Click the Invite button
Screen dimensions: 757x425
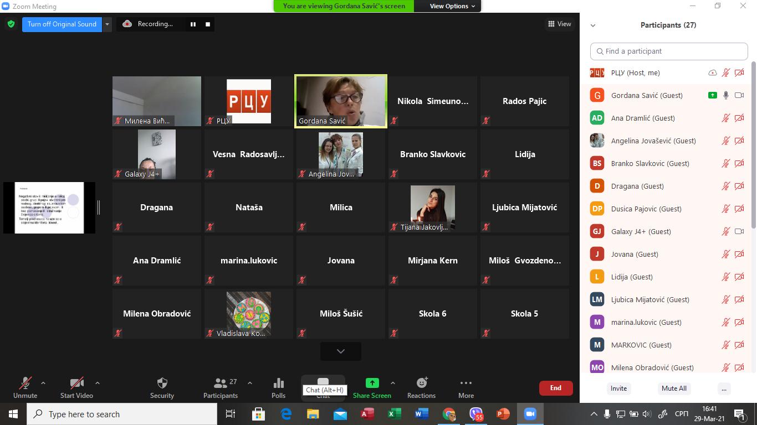pyautogui.click(x=618, y=388)
